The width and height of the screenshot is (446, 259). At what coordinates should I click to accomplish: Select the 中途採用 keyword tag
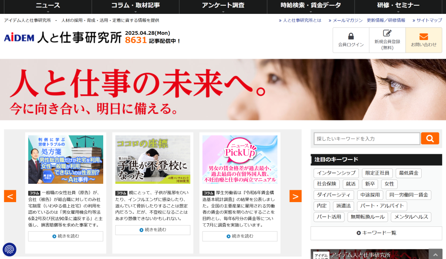[x=370, y=195]
